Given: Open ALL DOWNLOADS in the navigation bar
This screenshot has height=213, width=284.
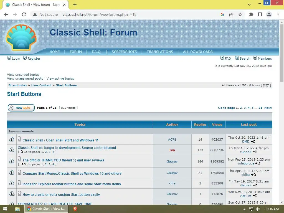Looking at the screenshot, I should [198, 52].
